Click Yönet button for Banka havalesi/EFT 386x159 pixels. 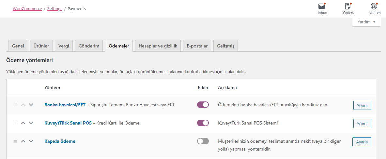362,105
